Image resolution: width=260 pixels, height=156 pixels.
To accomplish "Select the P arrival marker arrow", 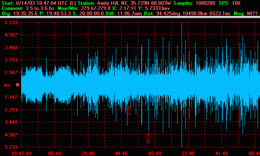I will (129, 112).
